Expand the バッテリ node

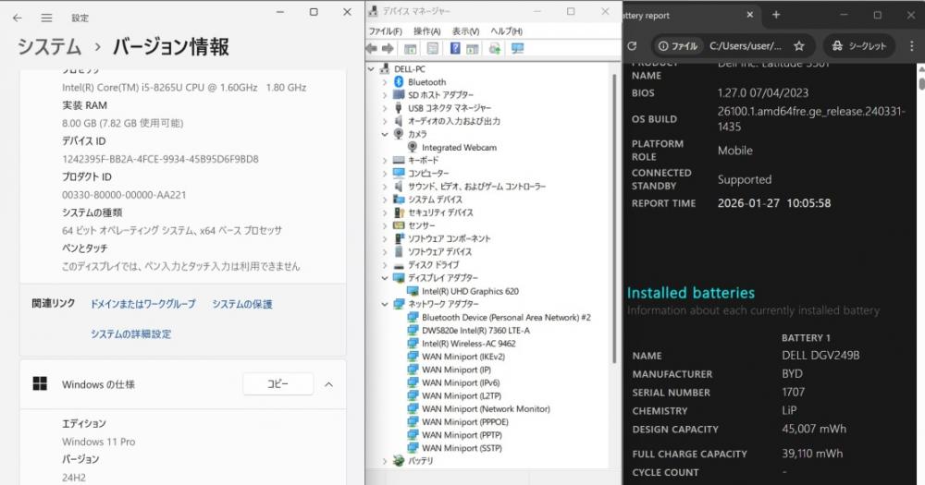[385, 461]
